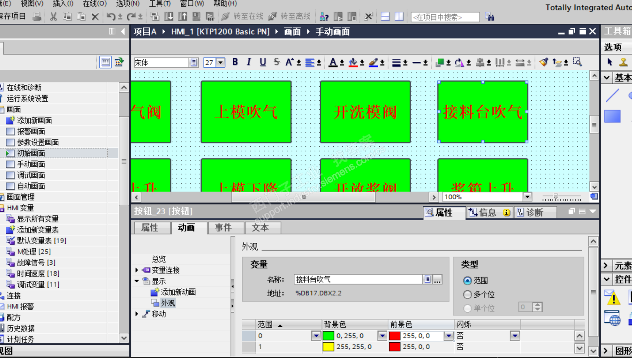Split the editor space vertically

coord(399,17)
